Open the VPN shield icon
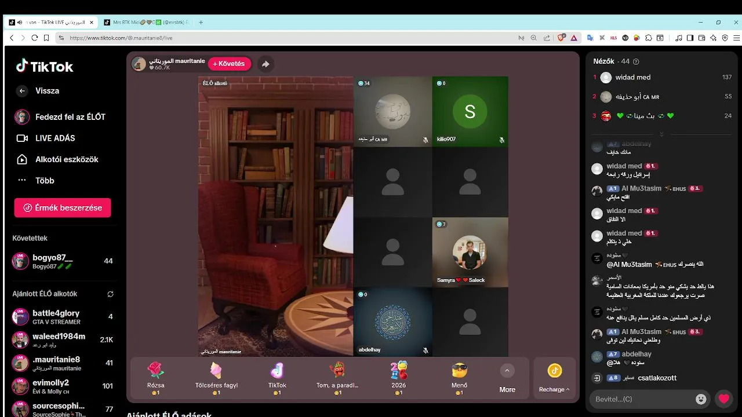The height and width of the screenshot is (417, 742). point(725,38)
